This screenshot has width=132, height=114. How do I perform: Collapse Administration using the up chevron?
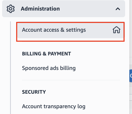118,9
